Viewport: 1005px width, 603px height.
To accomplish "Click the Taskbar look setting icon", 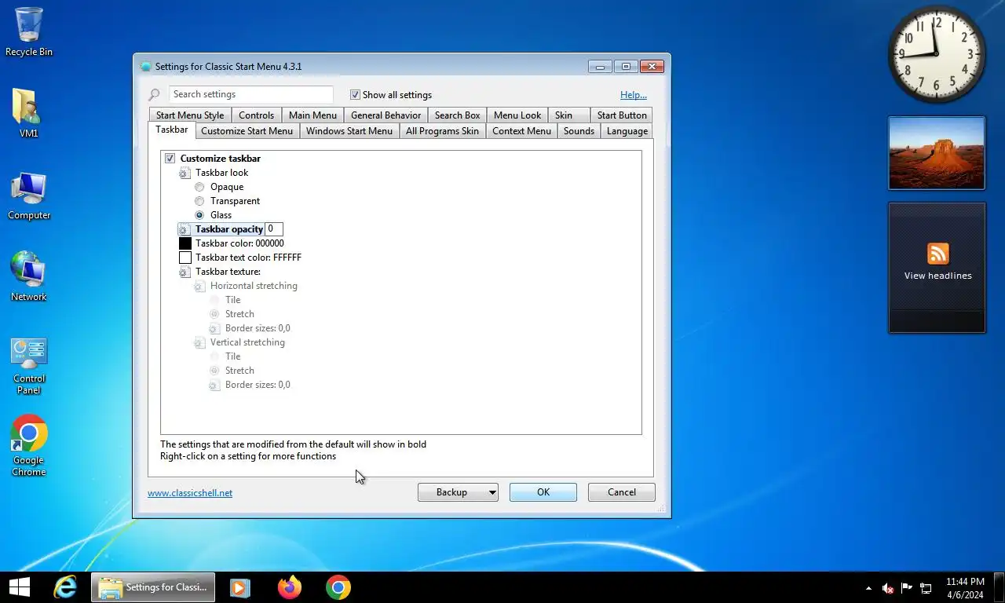I will [185, 173].
